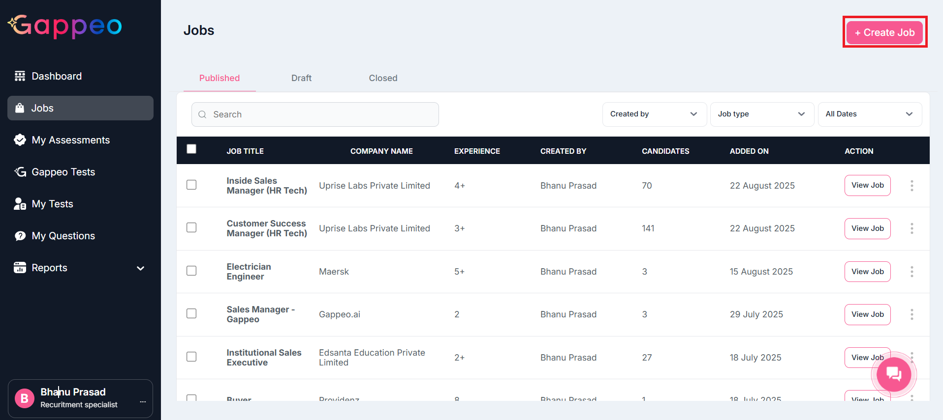Click the Dashboard grid icon in sidebar

tap(20, 76)
